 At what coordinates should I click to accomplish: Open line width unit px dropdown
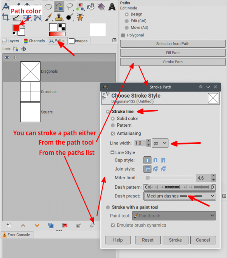pos(160,143)
